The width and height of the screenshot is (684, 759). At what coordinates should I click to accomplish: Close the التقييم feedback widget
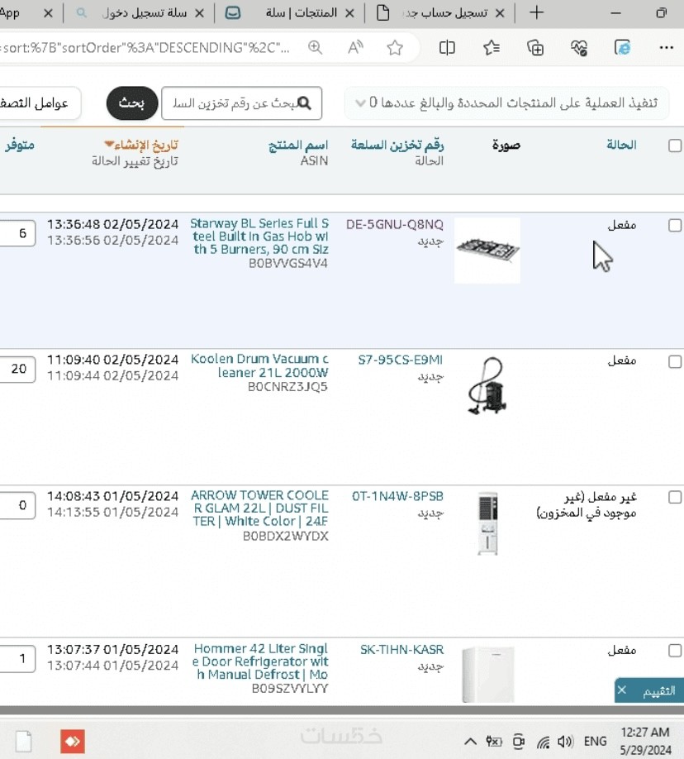pyautogui.click(x=622, y=690)
